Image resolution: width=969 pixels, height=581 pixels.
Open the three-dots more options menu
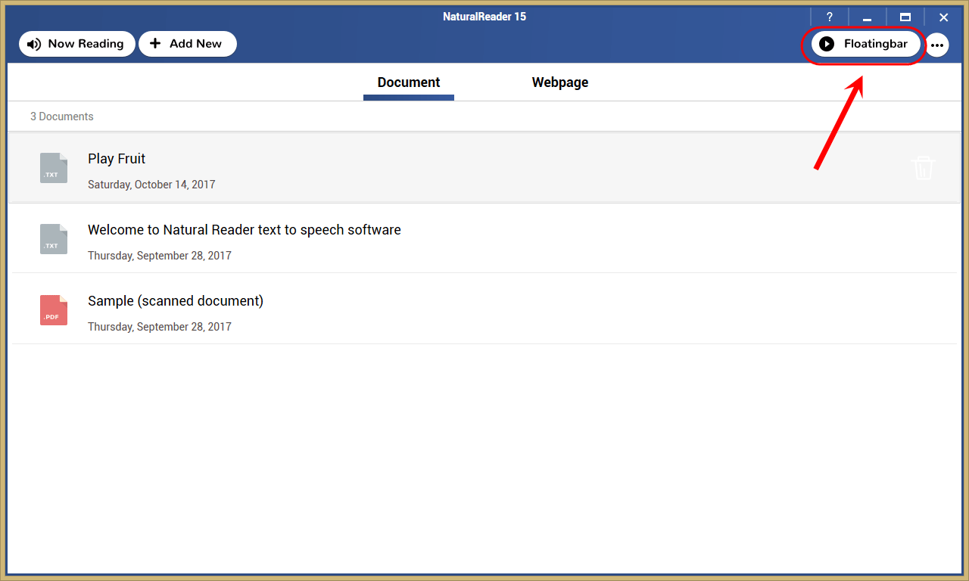pos(937,45)
